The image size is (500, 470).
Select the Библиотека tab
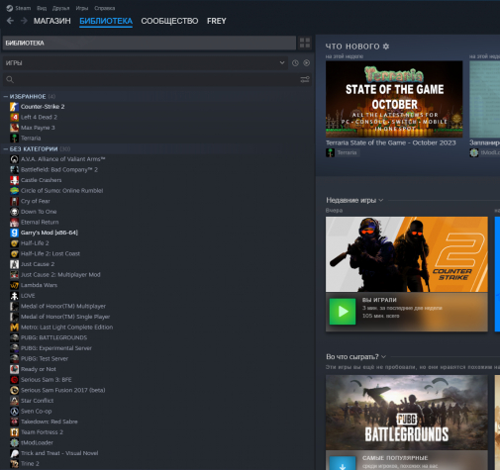(x=106, y=21)
